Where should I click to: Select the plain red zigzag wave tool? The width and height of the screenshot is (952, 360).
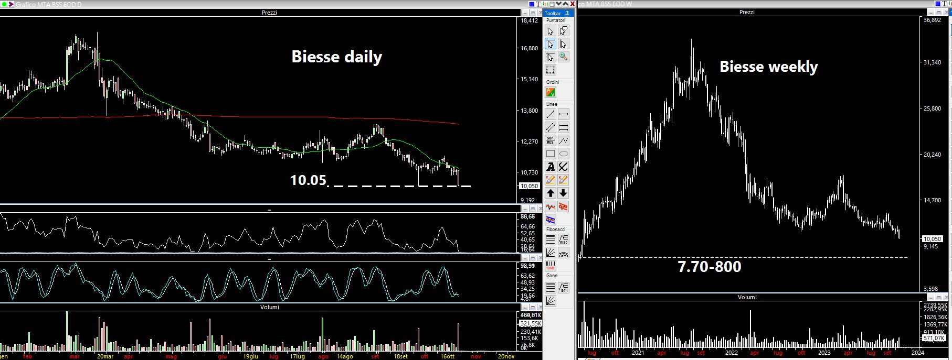point(550,206)
